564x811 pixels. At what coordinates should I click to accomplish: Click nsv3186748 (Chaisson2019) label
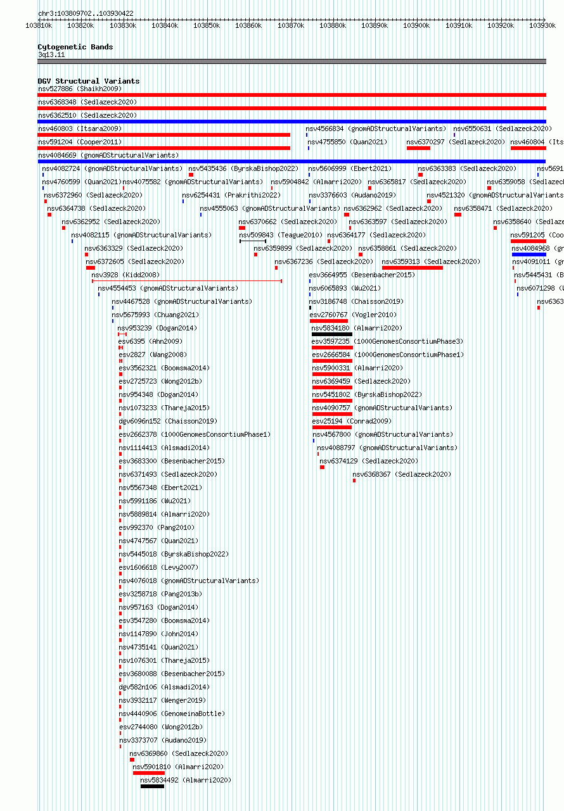coord(356,301)
